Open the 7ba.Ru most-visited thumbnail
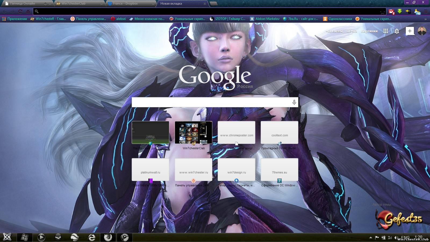Image resolution: width=430 pixels, height=242 pixels. (150, 133)
